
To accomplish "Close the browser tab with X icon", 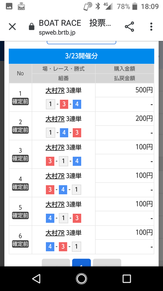I will click(12, 27).
